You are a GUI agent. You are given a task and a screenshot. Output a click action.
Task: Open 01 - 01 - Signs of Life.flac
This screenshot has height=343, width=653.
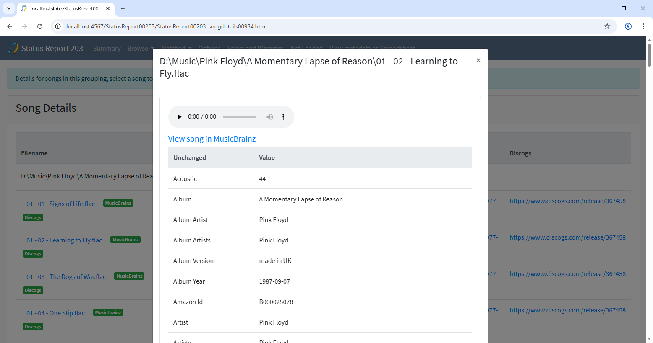coord(60,204)
